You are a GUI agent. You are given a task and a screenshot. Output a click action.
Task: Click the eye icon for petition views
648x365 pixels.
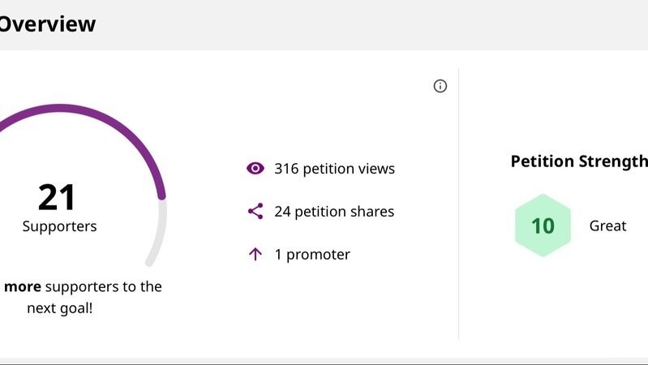[x=255, y=168]
